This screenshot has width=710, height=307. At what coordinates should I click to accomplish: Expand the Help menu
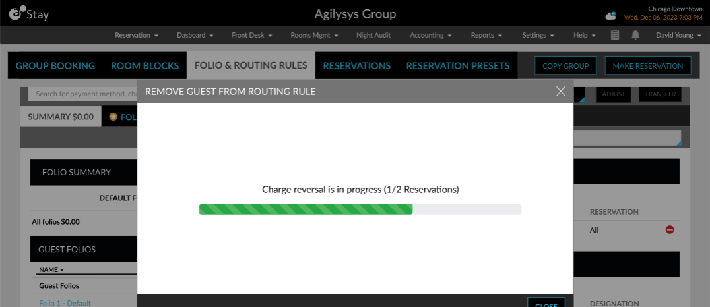pos(585,35)
